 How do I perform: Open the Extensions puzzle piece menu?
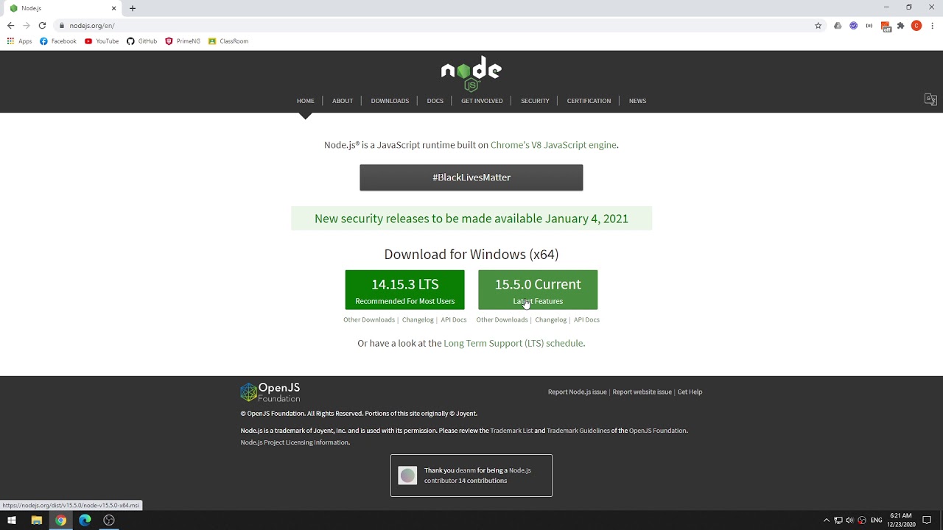click(x=900, y=26)
